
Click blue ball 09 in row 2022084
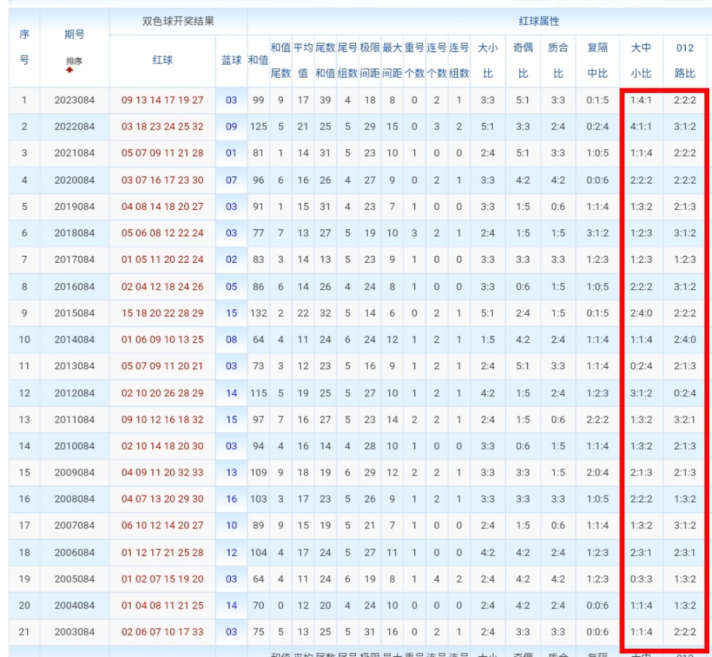click(231, 127)
